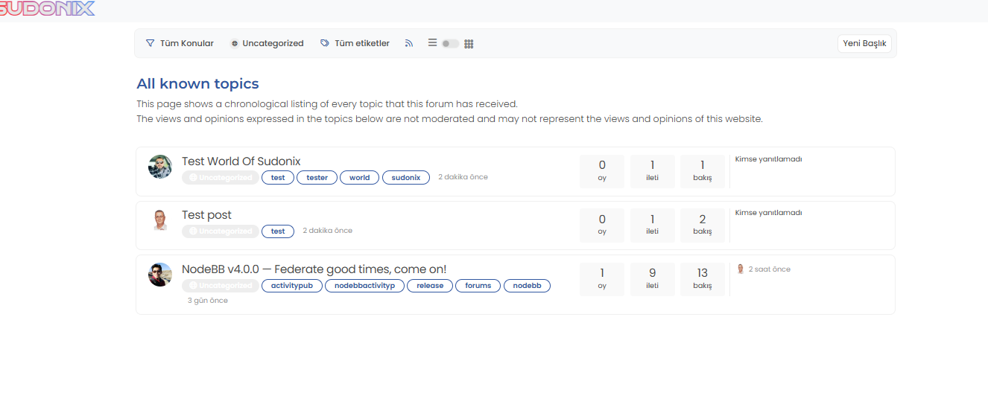Viewport: 988px width, 416px height.
Task: Open the Tüm etiketler tag dropdown
Action: pos(355,44)
